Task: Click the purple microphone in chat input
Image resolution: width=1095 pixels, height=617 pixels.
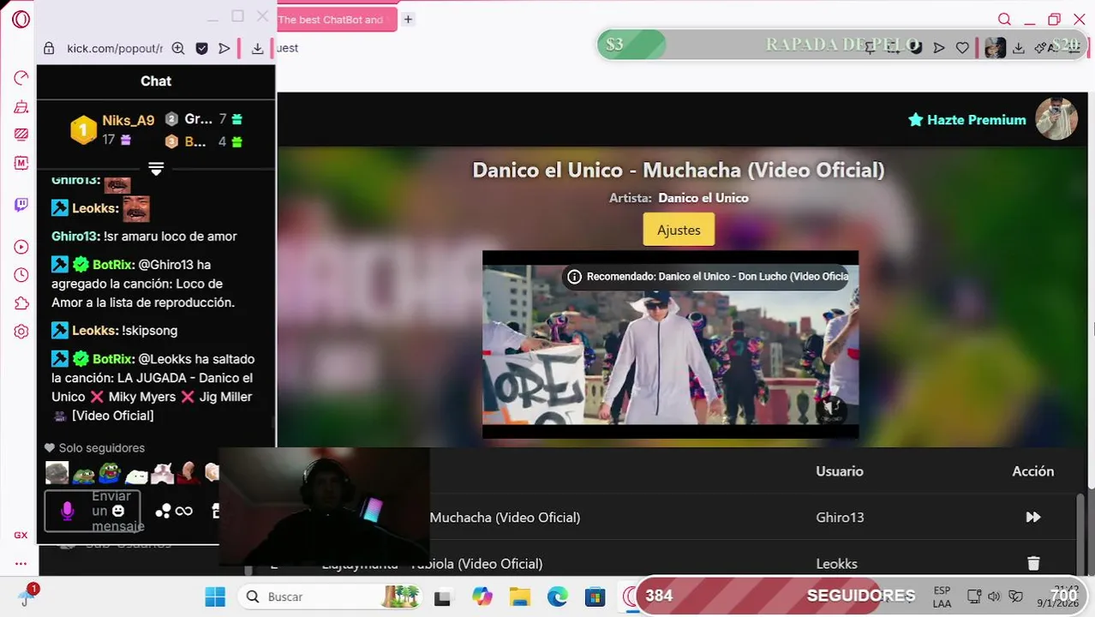Action: point(68,511)
